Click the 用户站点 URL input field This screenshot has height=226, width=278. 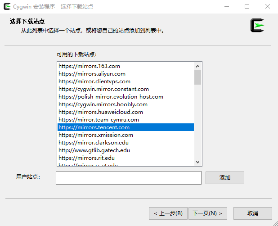(128, 178)
